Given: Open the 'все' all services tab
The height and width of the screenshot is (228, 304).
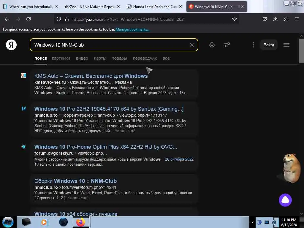Looking at the screenshot, I should pyautogui.click(x=166, y=58).
